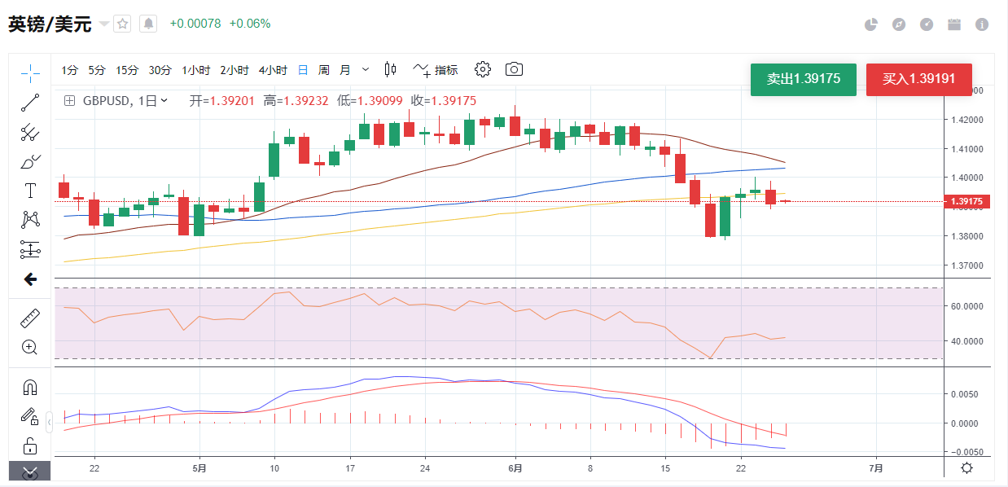
Task: Pick the ruler measure tool
Action: pyautogui.click(x=30, y=318)
